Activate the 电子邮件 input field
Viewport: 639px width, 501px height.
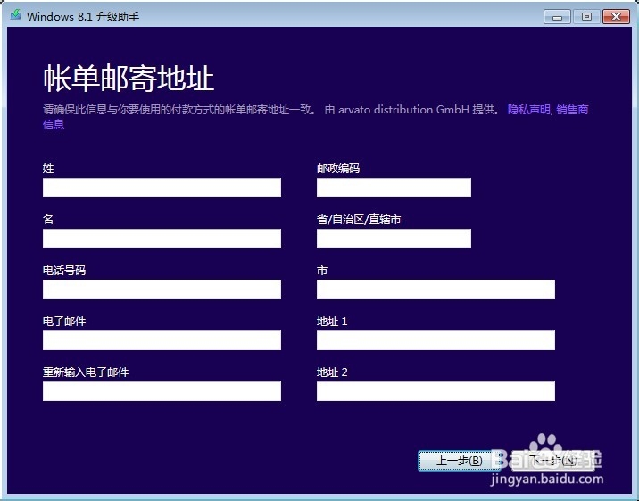(162, 340)
